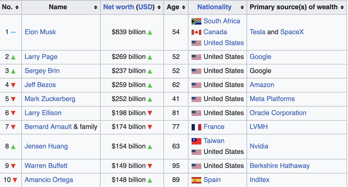Click the South Africa flag icon
The height and width of the screenshot is (187, 348).
tap(196, 21)
